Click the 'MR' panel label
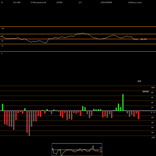 click(x=139, y=81)
